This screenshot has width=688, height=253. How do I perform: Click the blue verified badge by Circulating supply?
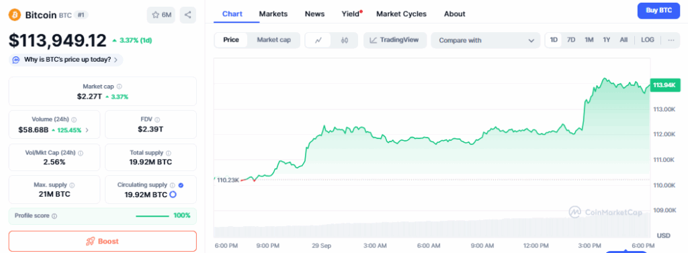point(181,185)
